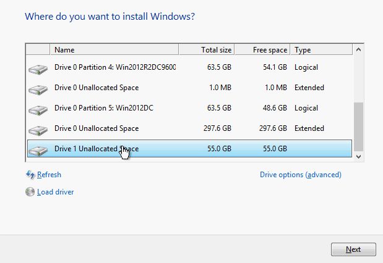Click the Drive 1 Unallocated Space disk icon
The width and height of the screenshot is (383, 263).
click(38, 150)
